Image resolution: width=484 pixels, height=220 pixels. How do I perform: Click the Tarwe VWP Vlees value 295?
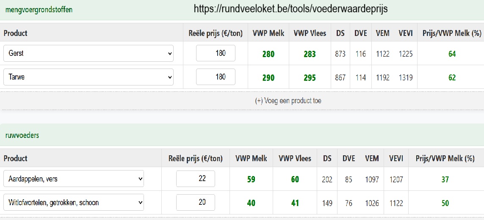coord(310,77)
